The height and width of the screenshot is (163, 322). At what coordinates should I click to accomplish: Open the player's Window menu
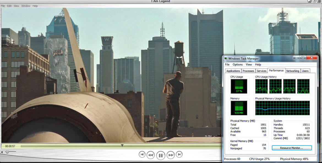point(26,6)
